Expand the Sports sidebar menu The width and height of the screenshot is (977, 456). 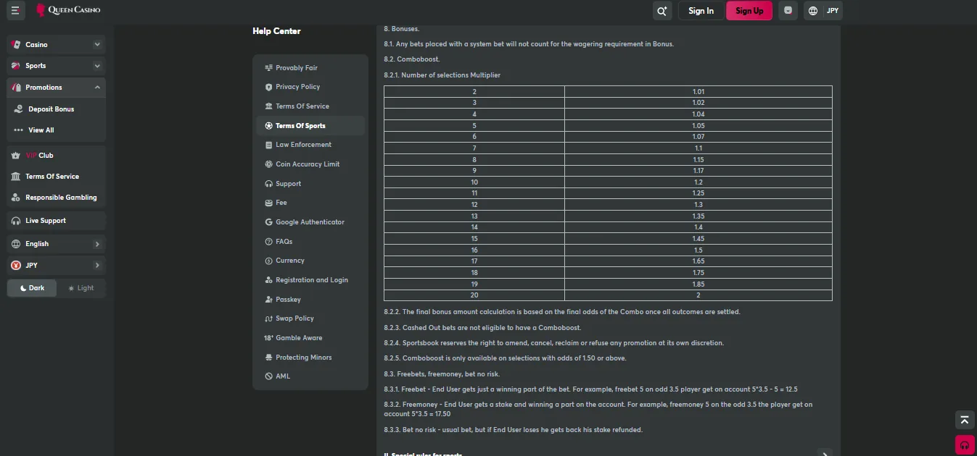pos(97,66)
